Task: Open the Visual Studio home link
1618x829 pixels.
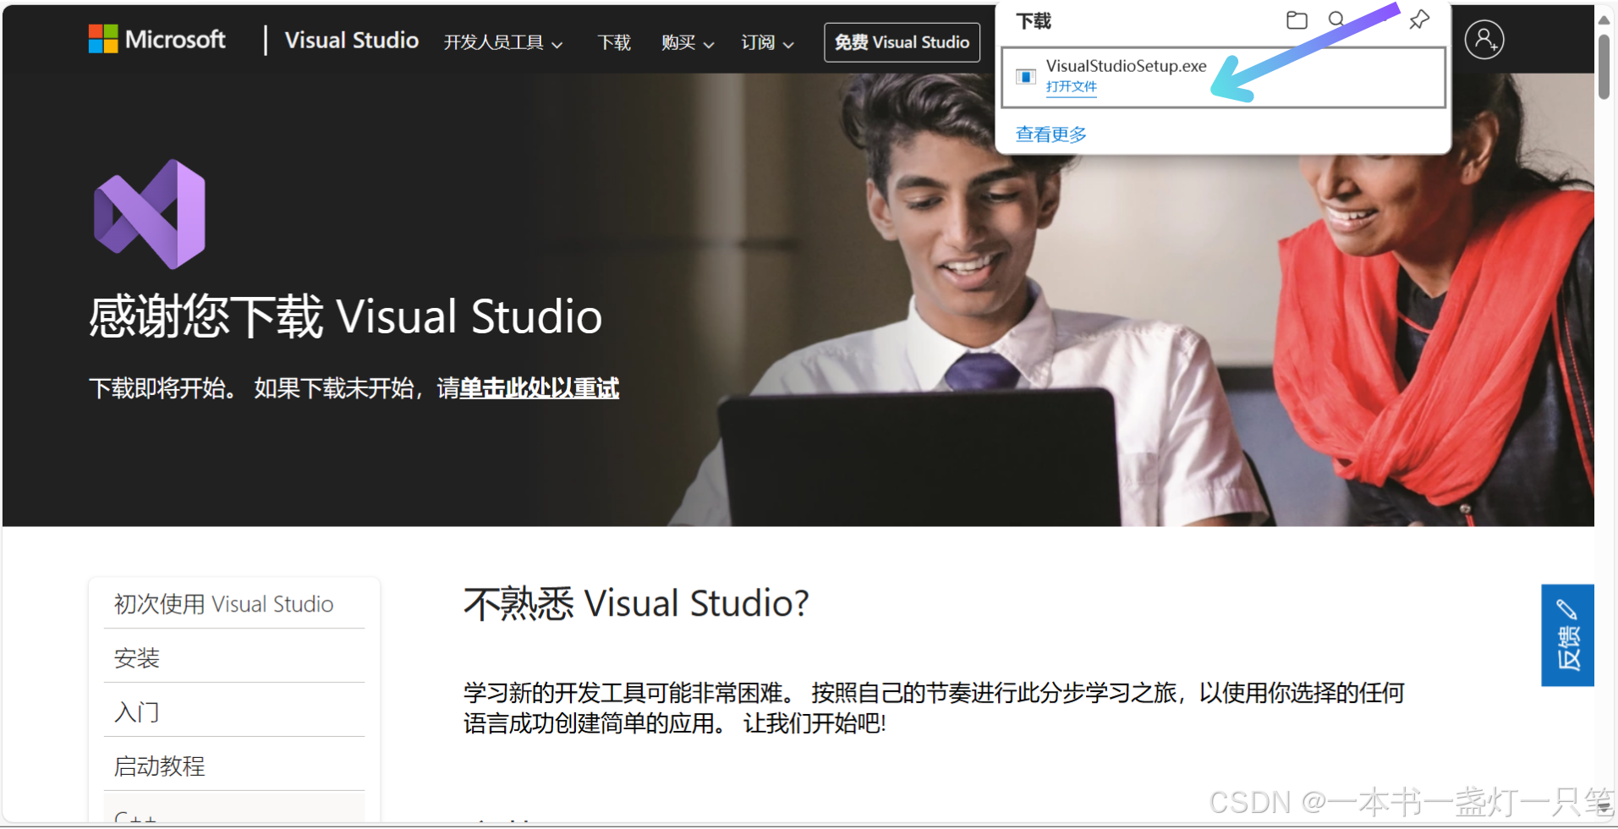Action: (351, 40)
